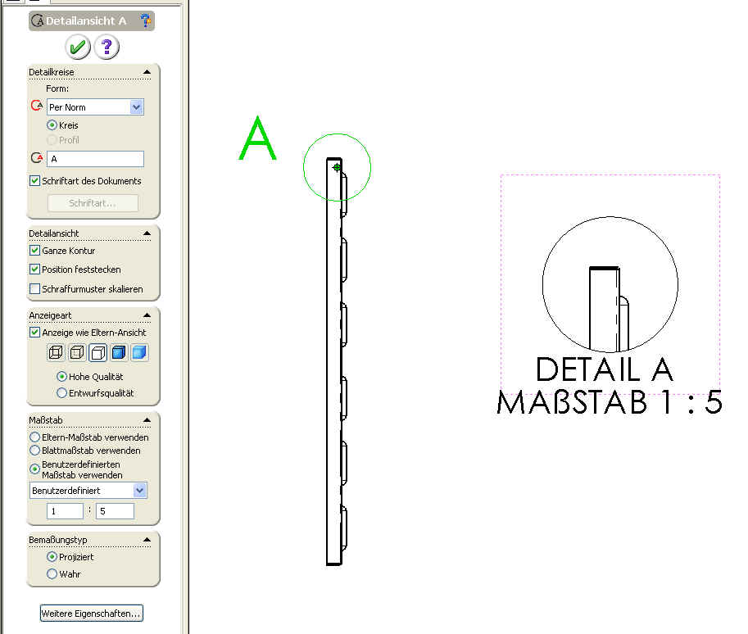Click the green detail circle center point

[x=337, y=167]
